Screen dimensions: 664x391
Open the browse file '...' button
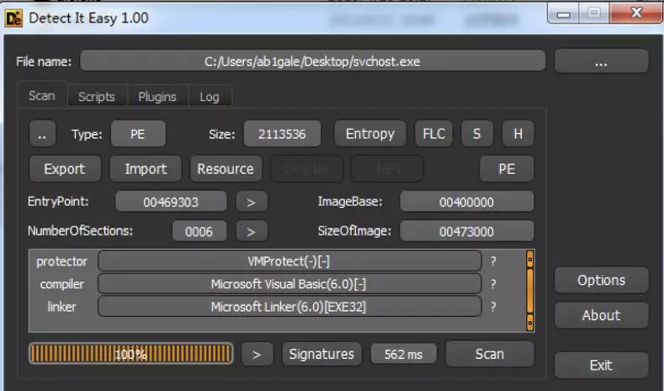click(x=601, y=62)
